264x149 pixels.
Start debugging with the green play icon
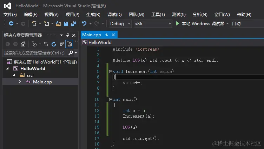[x=177, y=23]
